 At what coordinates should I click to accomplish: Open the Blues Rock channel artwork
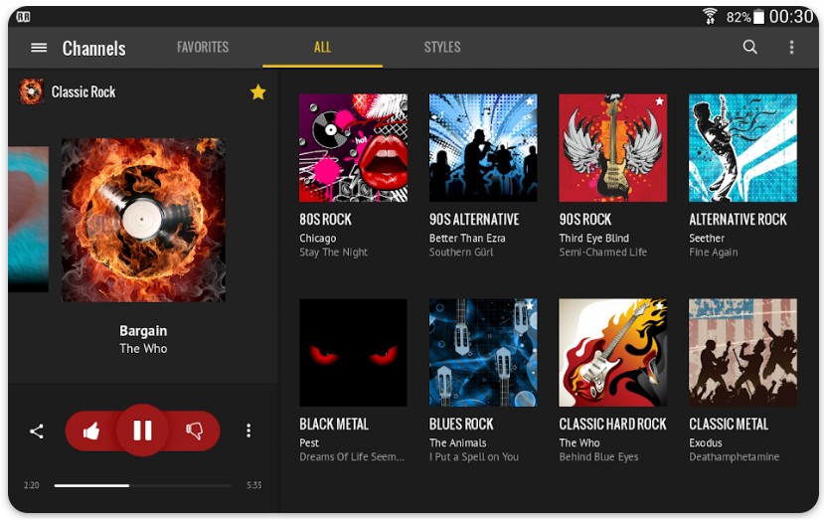(x=483, y=353)
